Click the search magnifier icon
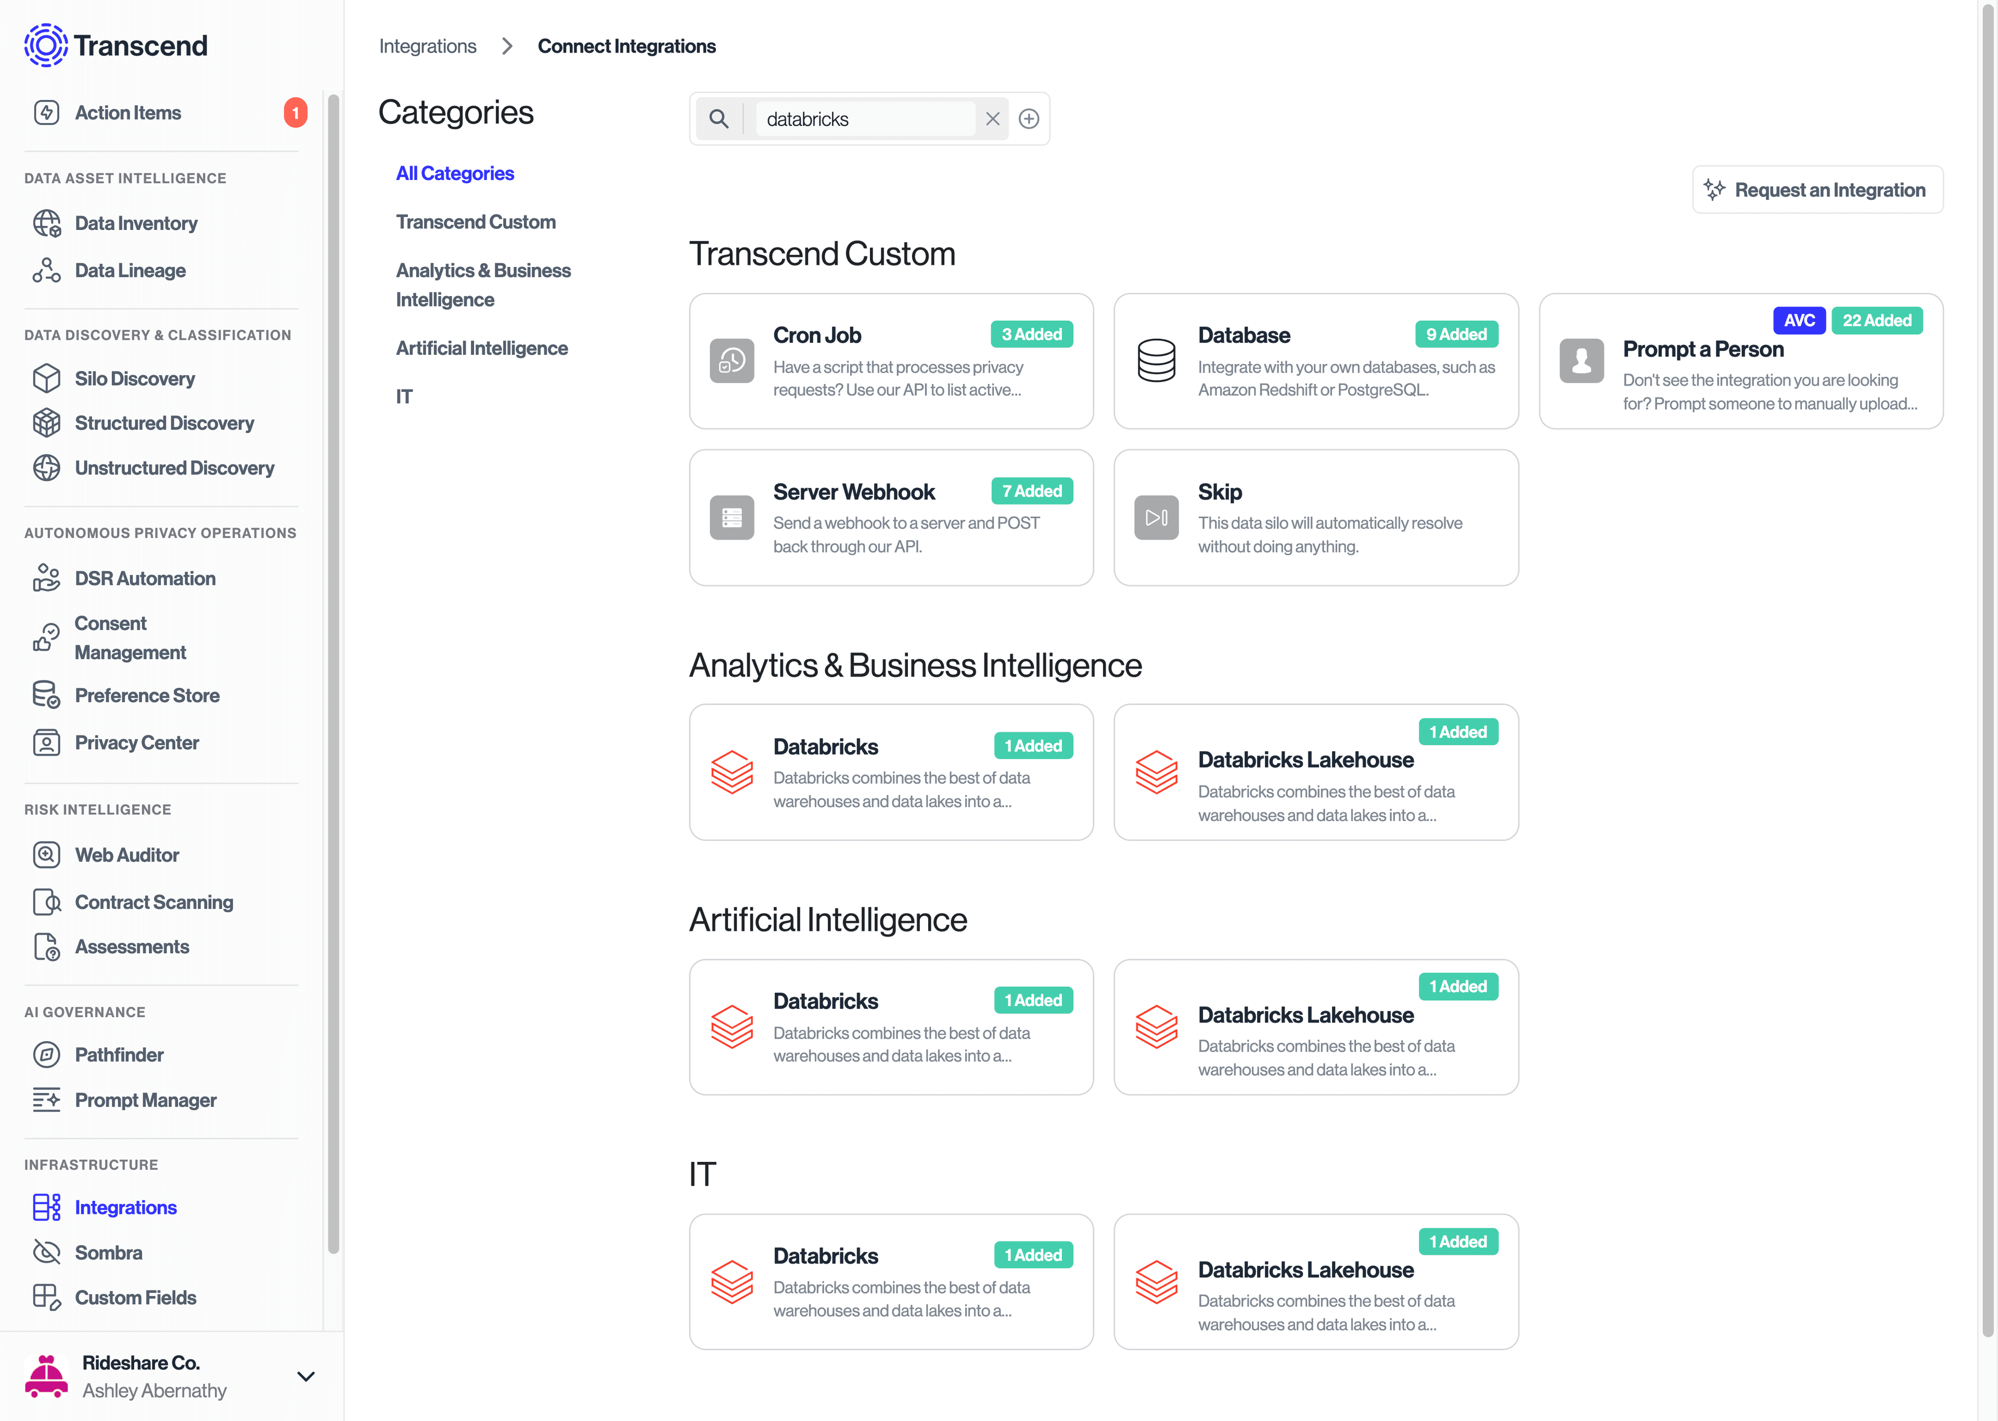 click(719, 118)
